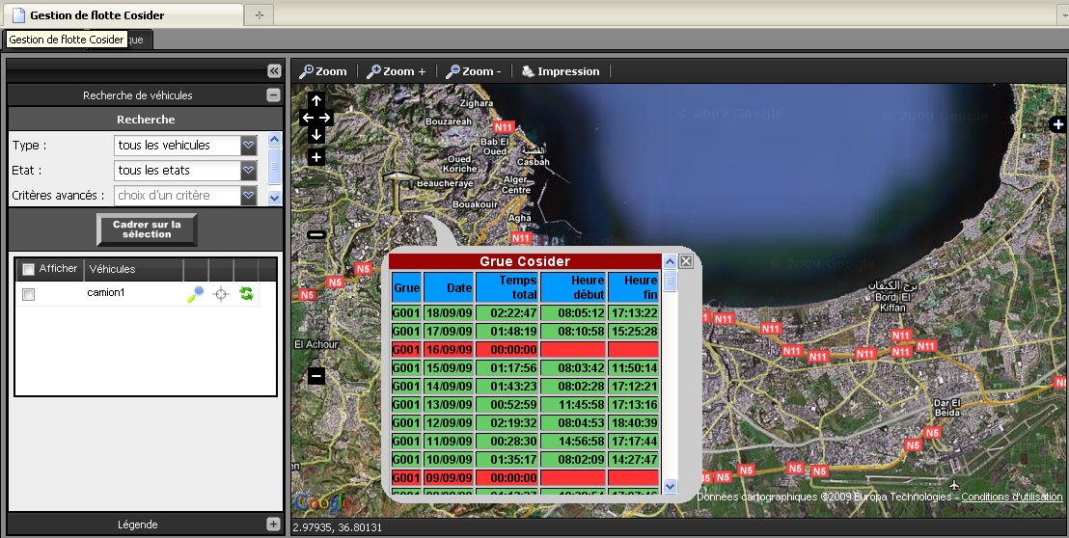Image resolution: width=1069 pixels, height=538 pixels.
Task: Select total time 02:19:32
Action: [507, 423]
